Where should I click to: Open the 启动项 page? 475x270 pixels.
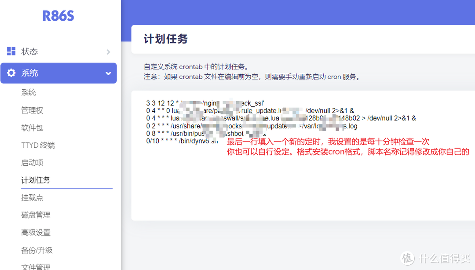32,162
